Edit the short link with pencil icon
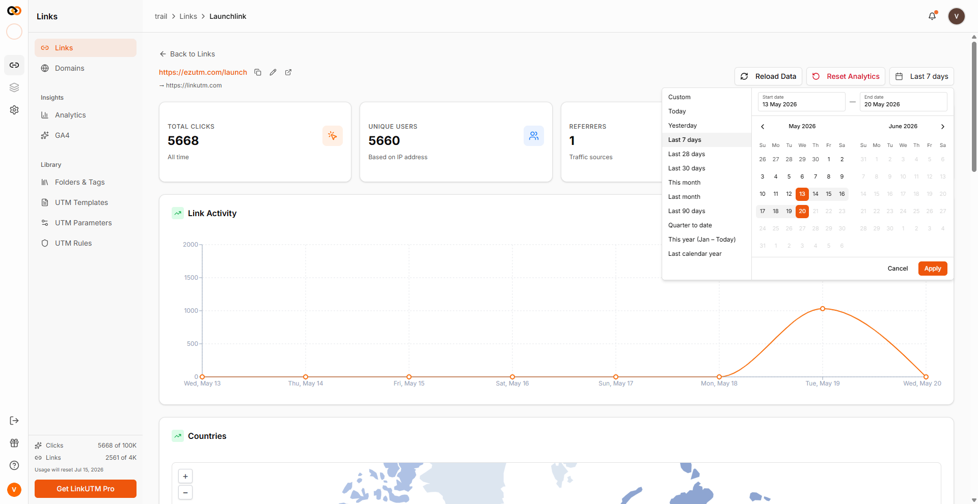 click(273, 72)
